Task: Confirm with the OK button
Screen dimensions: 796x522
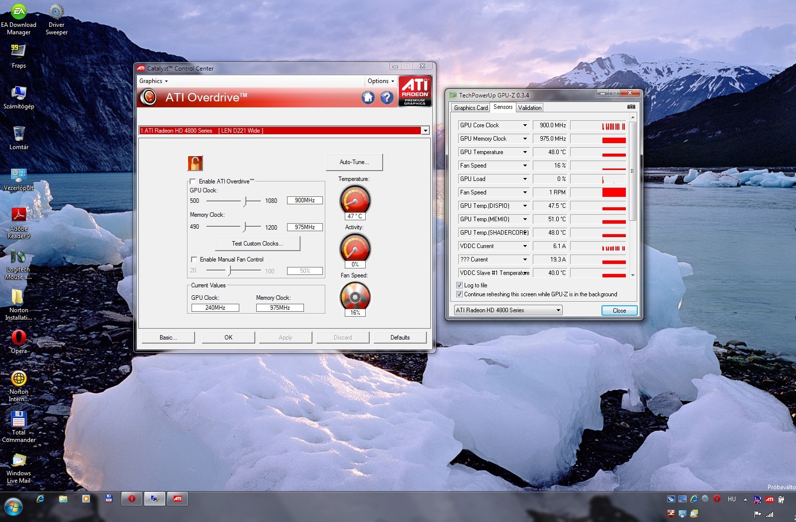Action: pyautogui.click(x=228, y=338)
